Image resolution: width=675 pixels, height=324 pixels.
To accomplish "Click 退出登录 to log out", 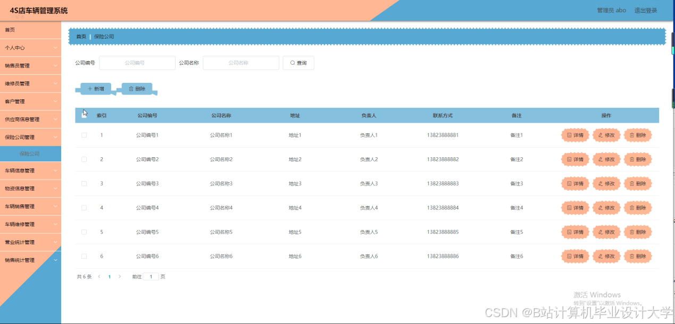I will coord(646,10).
